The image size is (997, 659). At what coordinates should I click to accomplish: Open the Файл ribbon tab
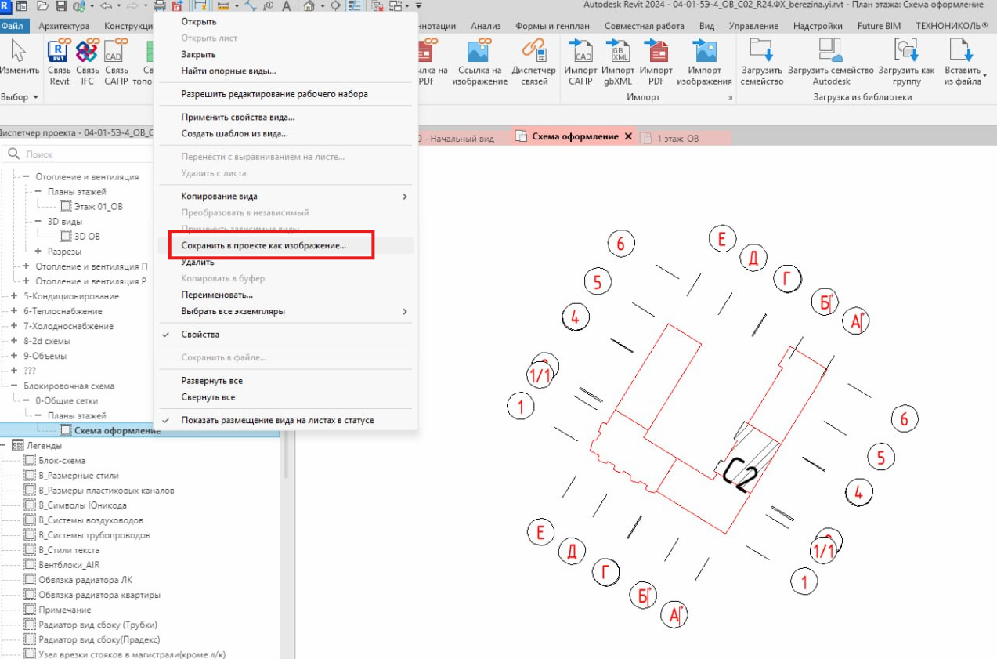coord(14,26)
